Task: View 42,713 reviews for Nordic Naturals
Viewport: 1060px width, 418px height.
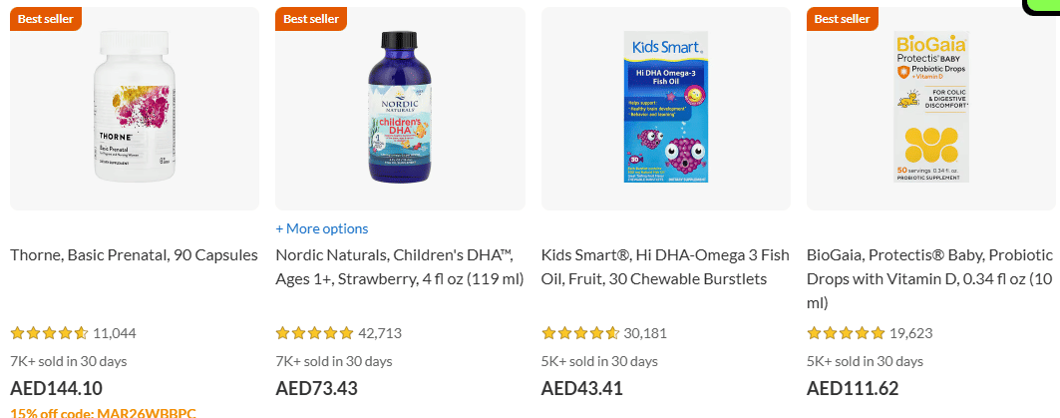Action: tap(380, 333)
